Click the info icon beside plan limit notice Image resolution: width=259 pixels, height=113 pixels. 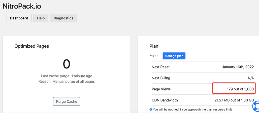coord(151,109)
